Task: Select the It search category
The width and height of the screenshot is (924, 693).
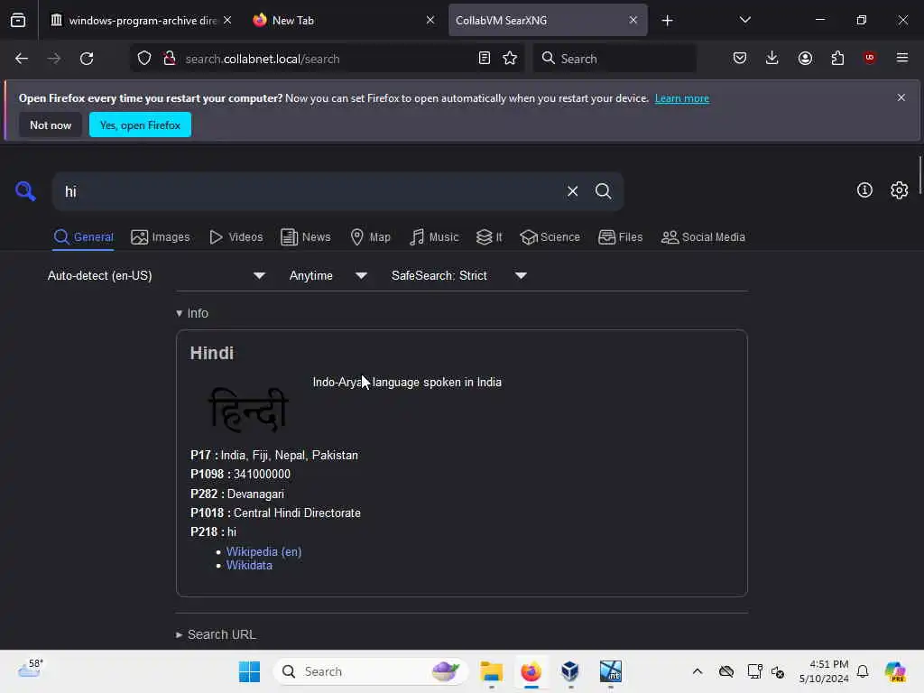Action: pyautogui.click(x=489, y=237)
